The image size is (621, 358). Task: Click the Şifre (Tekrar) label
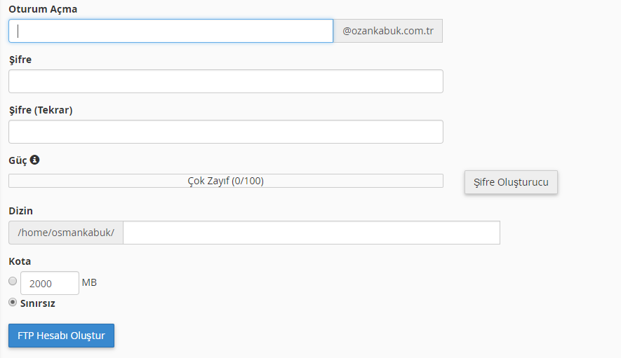pyautogui.click(x=41, y=110)
